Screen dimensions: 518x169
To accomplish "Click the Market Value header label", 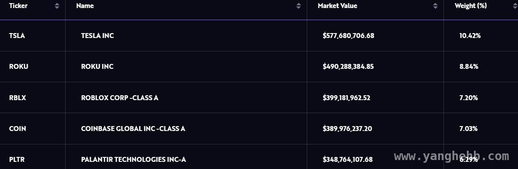I will (337, 6).
